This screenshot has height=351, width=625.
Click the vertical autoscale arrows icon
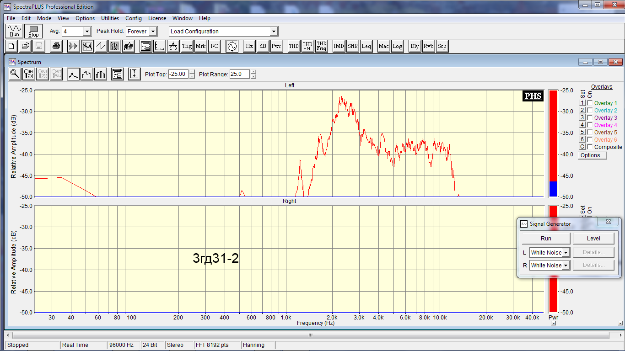[x=134, y=74]
